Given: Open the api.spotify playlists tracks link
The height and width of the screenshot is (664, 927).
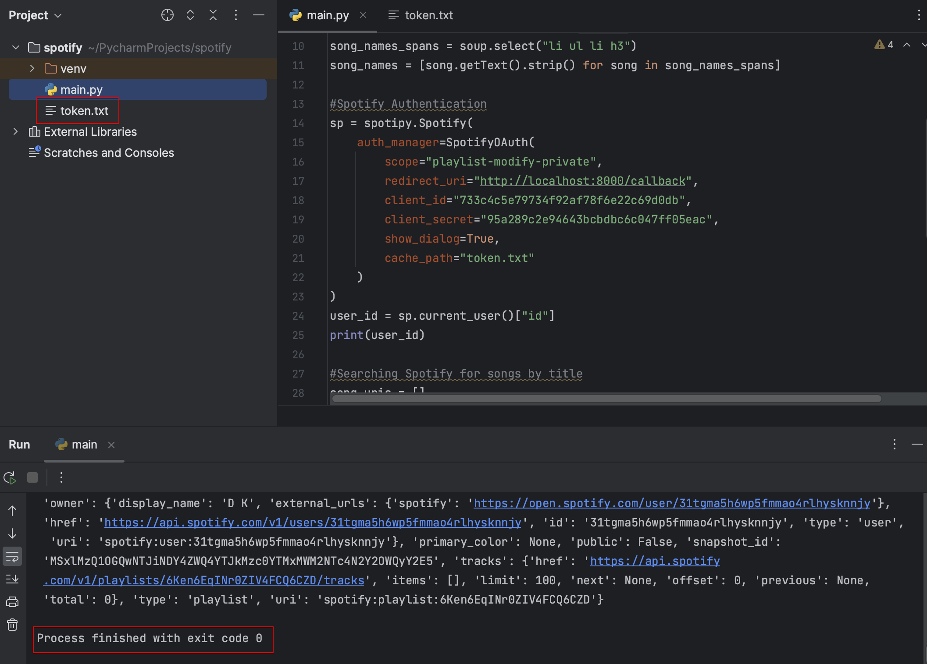Looking at the screenshot, I should (203, 580).
